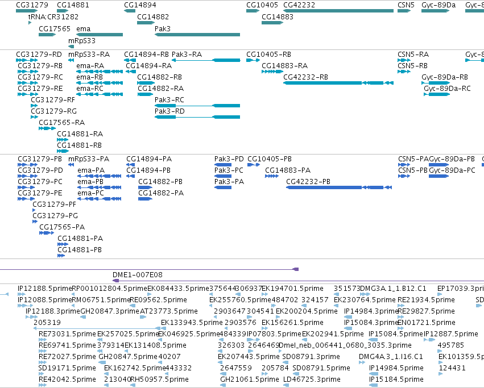Click the CG31279-PF protein label
Viewport: 484px width, 388px height.
pos(55,204)
